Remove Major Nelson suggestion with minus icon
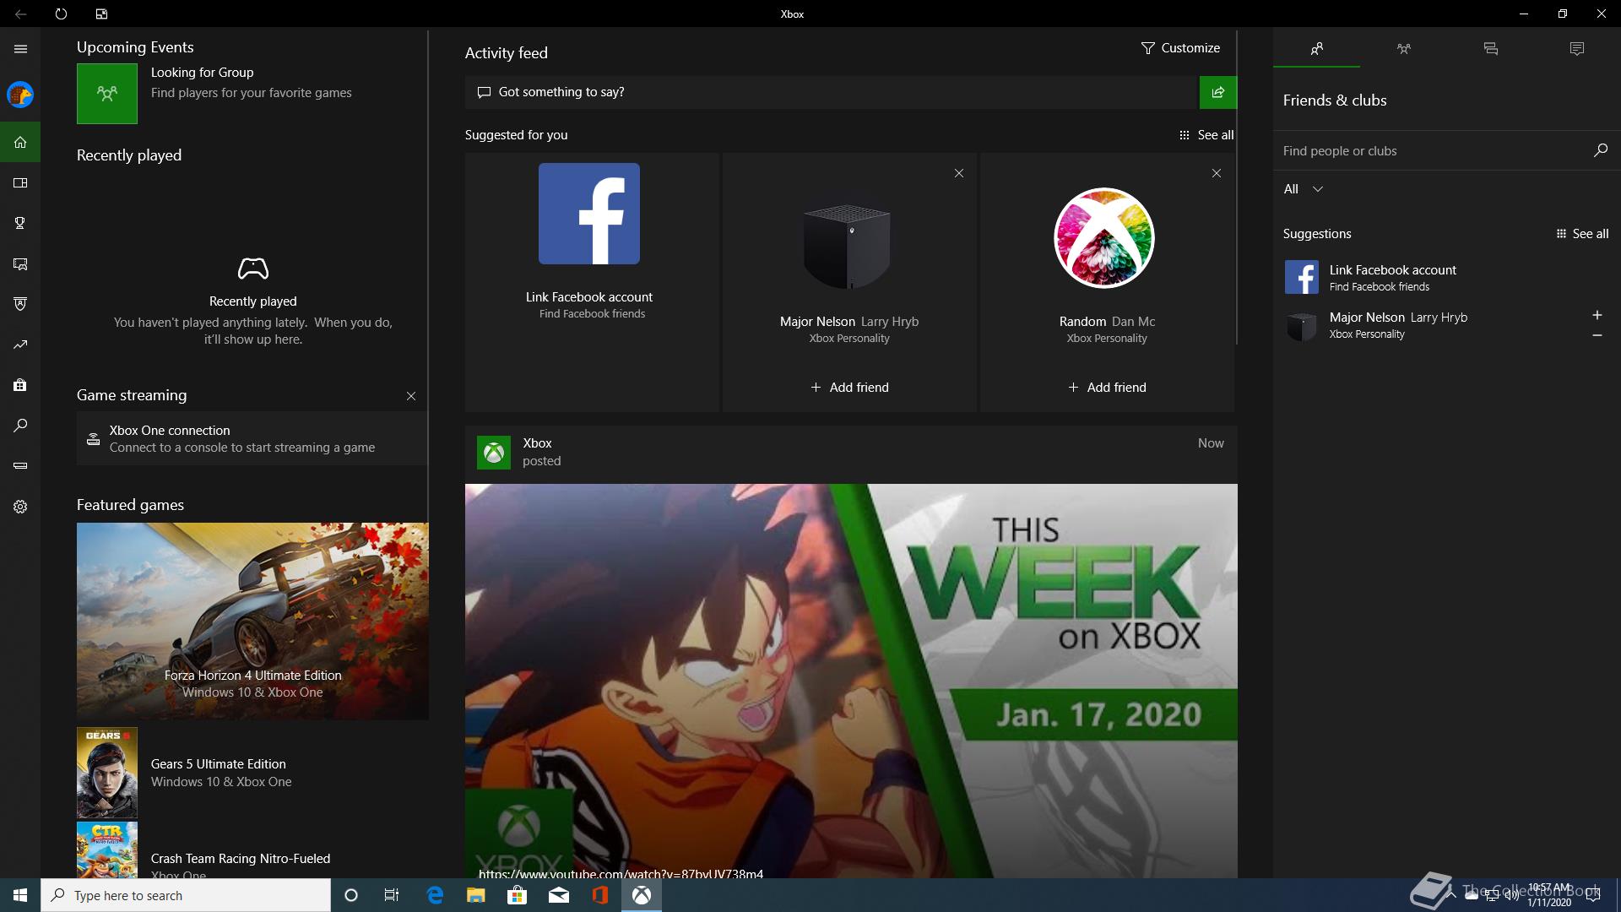 pyautogui.click(x=1597, y=335)
